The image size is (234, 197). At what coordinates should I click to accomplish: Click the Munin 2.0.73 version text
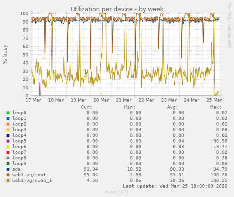(117, 192)
